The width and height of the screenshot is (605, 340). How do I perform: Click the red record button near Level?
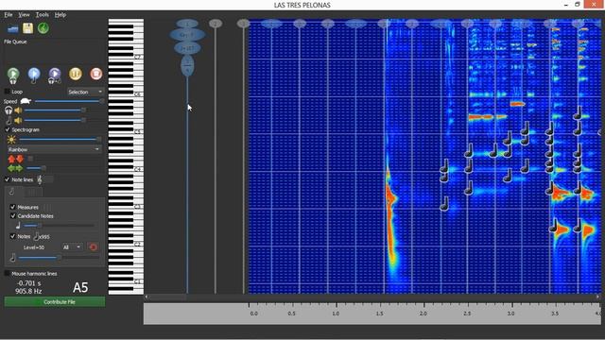(x=93, y=247)
